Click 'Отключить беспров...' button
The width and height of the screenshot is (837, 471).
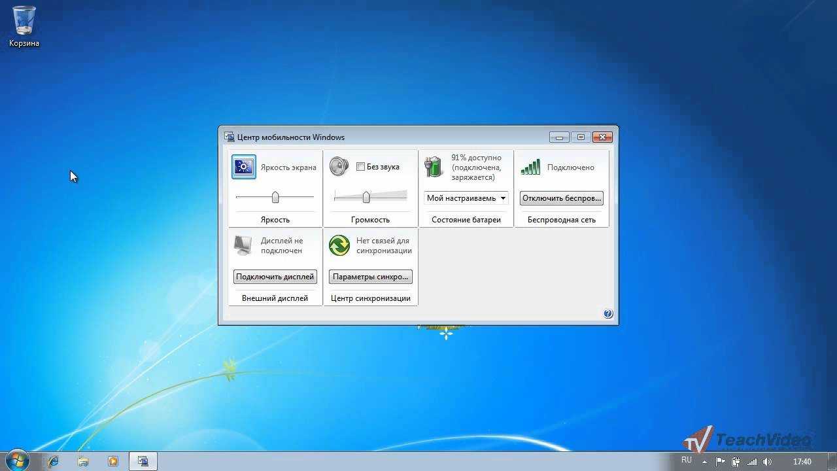[x=562, y=198]
